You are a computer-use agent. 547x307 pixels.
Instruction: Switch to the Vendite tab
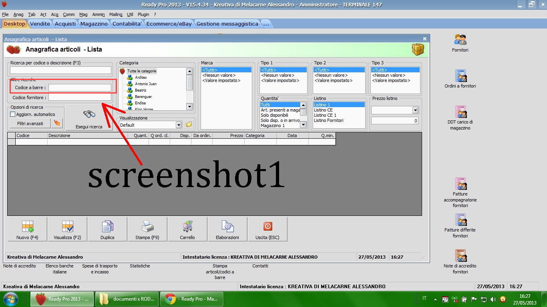tap(40, 24)
